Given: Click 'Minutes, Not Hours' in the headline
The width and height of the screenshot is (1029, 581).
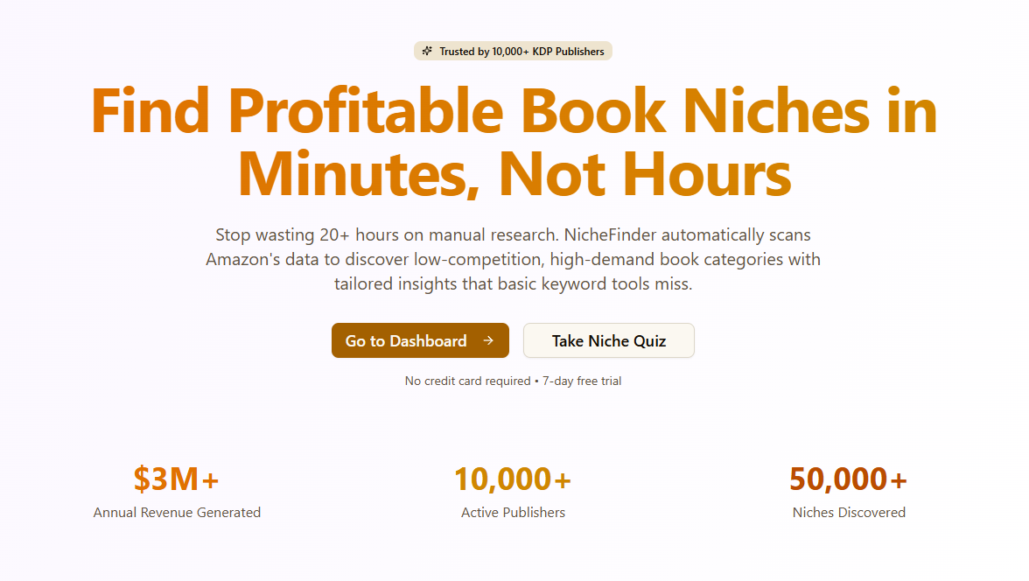Looking at the screenshot, I should [514, 174].
